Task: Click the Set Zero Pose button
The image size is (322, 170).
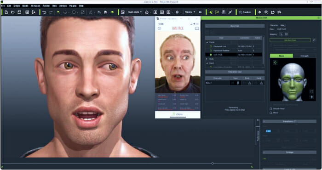Action: pyautogui.click(x=290, y=40)
